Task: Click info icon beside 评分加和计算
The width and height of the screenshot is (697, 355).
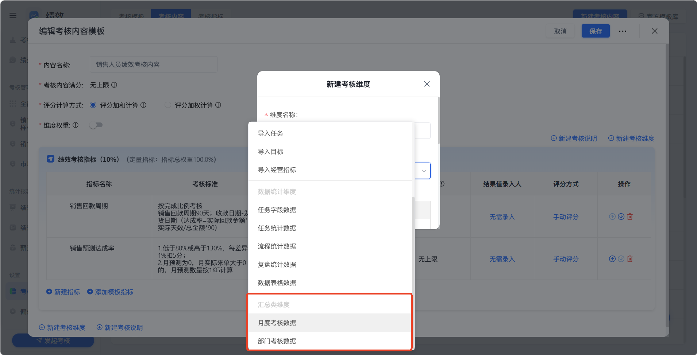Action: 143,105
